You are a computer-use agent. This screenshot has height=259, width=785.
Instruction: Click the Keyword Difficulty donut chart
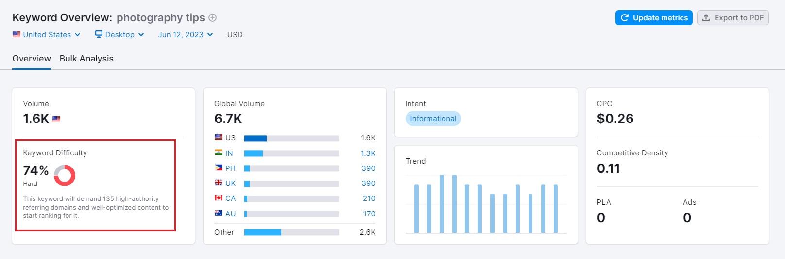click(64, 175)
